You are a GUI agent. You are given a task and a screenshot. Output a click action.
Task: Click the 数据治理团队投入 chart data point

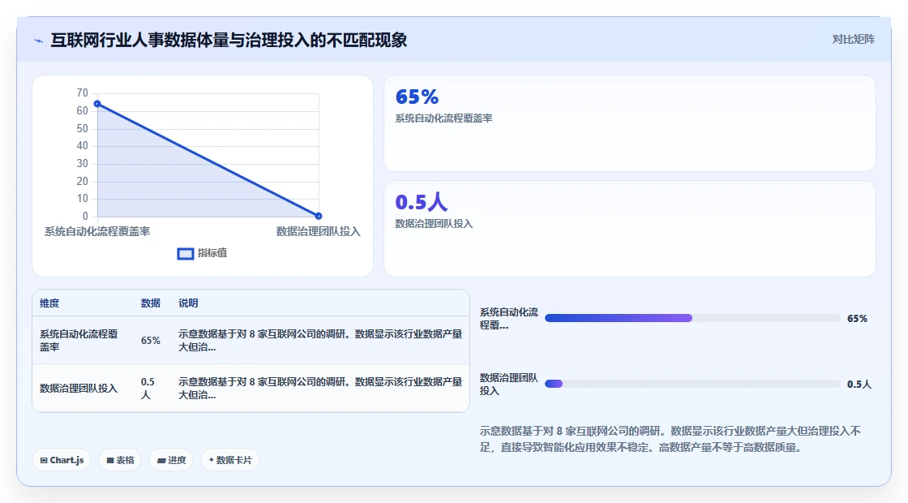(x=319, y=216)
